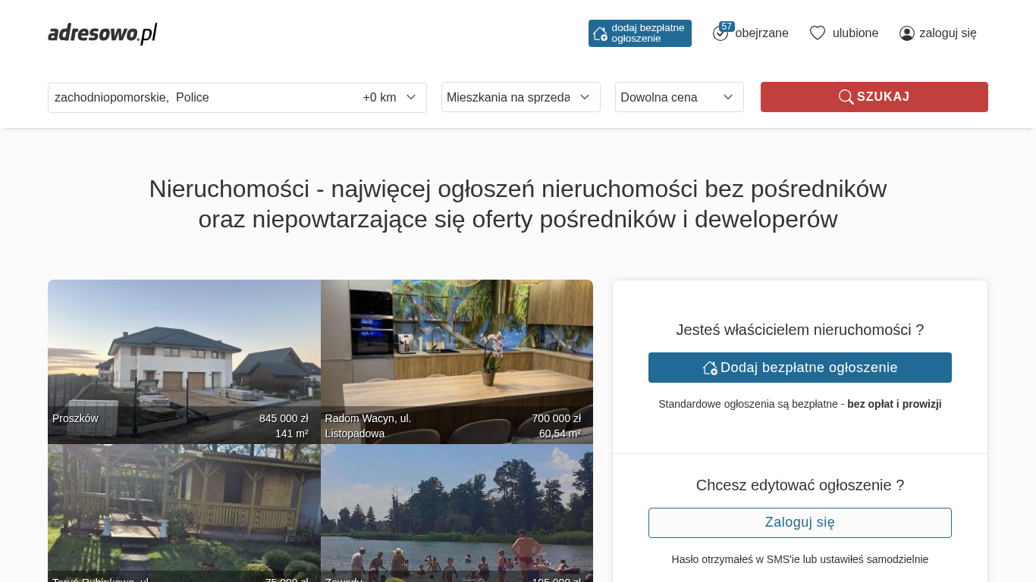This screenshot has height=582, width=1036.
Task: Click the user profile icon in the header
Action: coord(906,33)
